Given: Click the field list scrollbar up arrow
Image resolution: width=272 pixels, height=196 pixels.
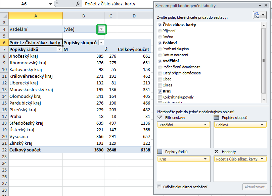Looking at the screenshot, I should (264, 25).
